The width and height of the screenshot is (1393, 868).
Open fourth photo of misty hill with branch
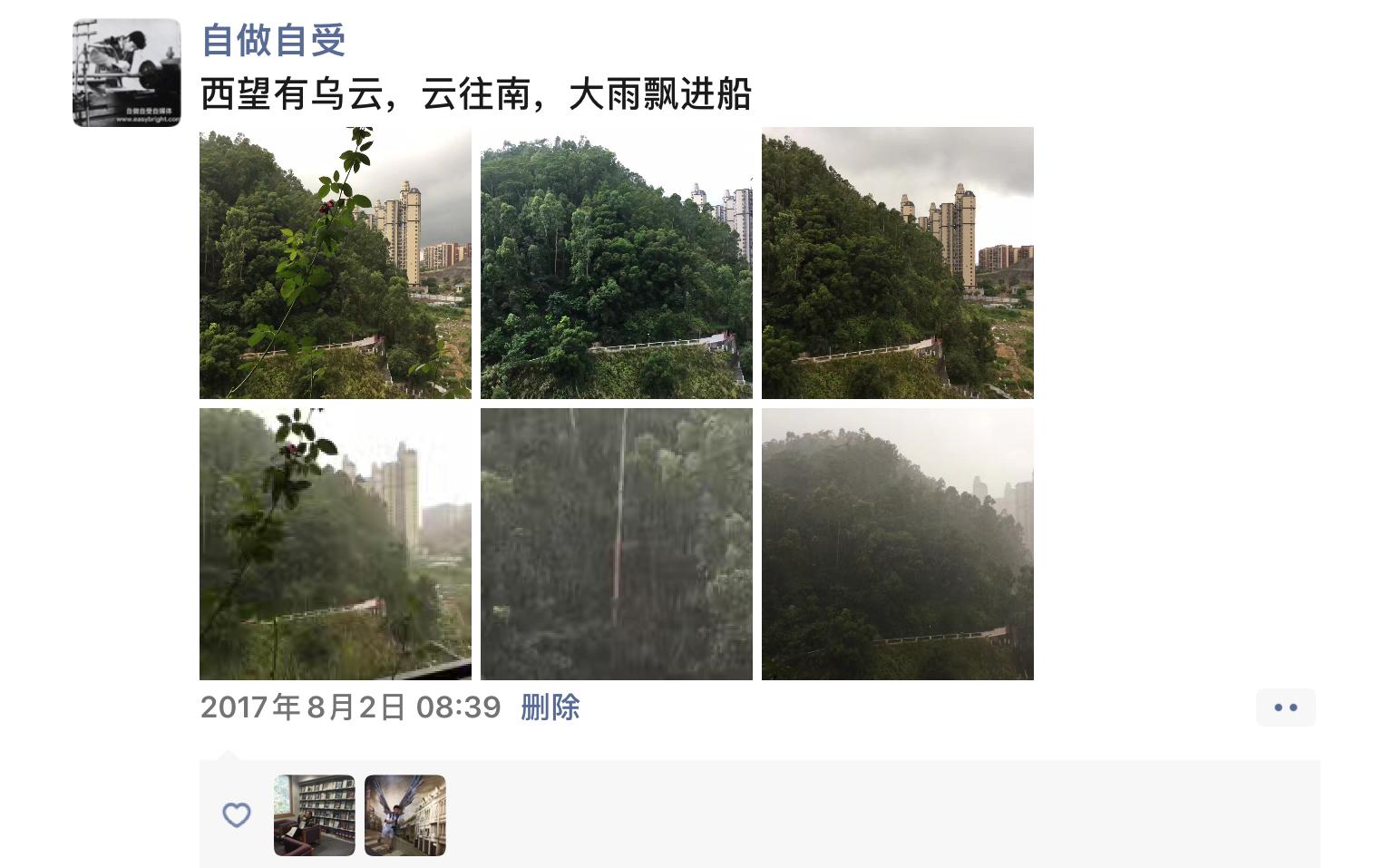336,544
